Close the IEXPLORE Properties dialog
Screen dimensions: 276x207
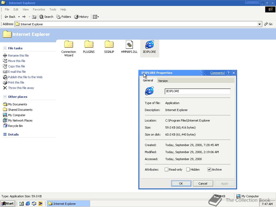234,73
